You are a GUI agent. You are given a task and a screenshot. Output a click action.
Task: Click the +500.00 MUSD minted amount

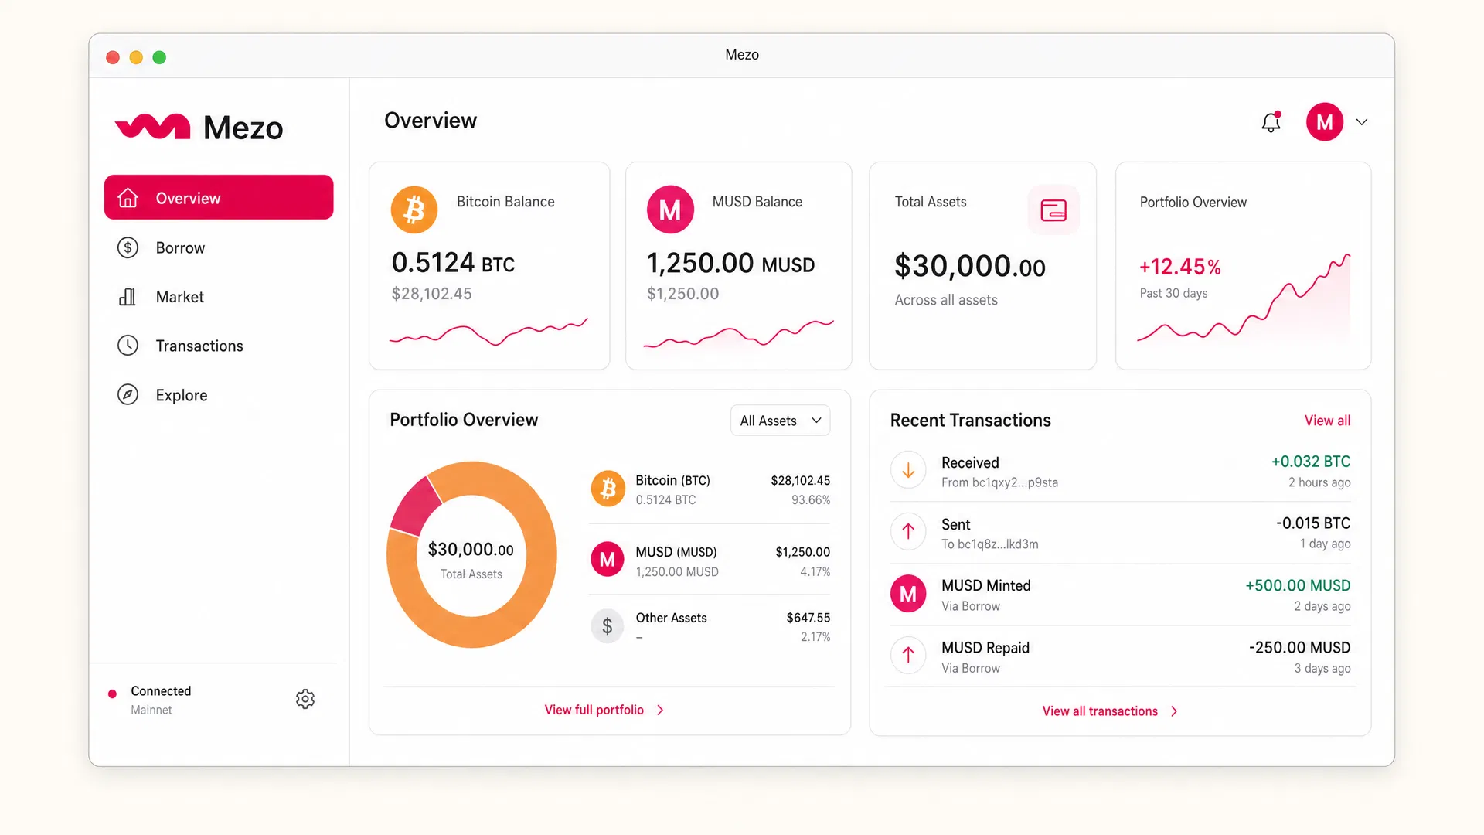[x=1298, y=586]
